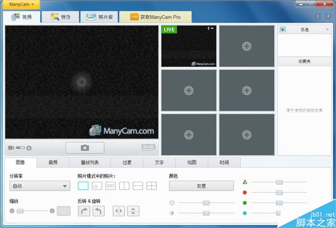Open the 收藏夹 section header
Viewport: 336px width, 228px height.
(304, 61)
